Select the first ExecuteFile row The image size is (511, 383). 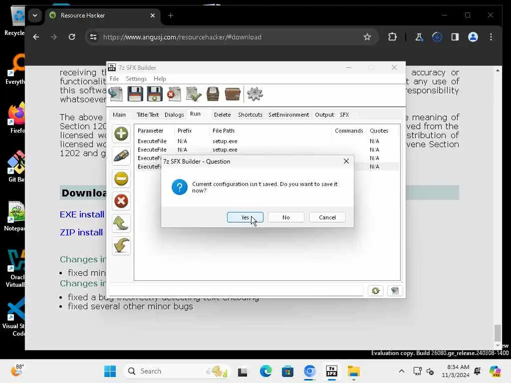tap(267, 141)
